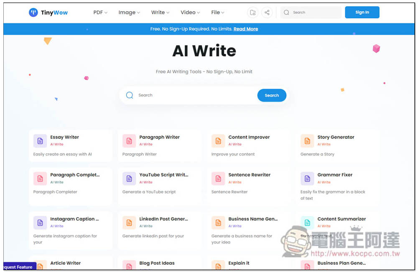This screenshot has width=418, height=273.
Task: Open the Essay Writer tool title
Action: [x=64, y=137]
